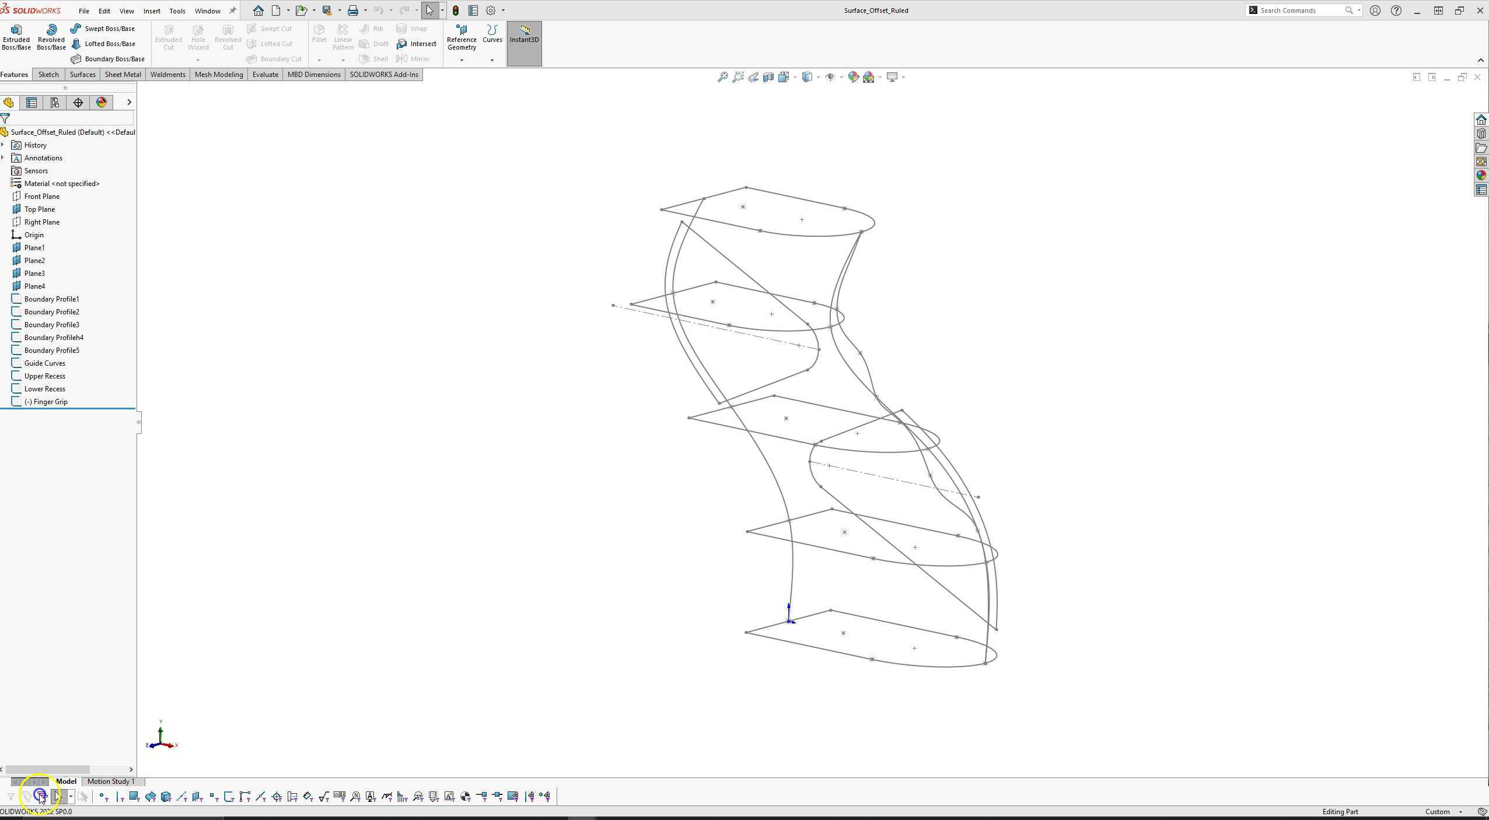Toggle Instant3D on or off
Image resolution: width=1489 pixels, height=820 pixels.
523,41
